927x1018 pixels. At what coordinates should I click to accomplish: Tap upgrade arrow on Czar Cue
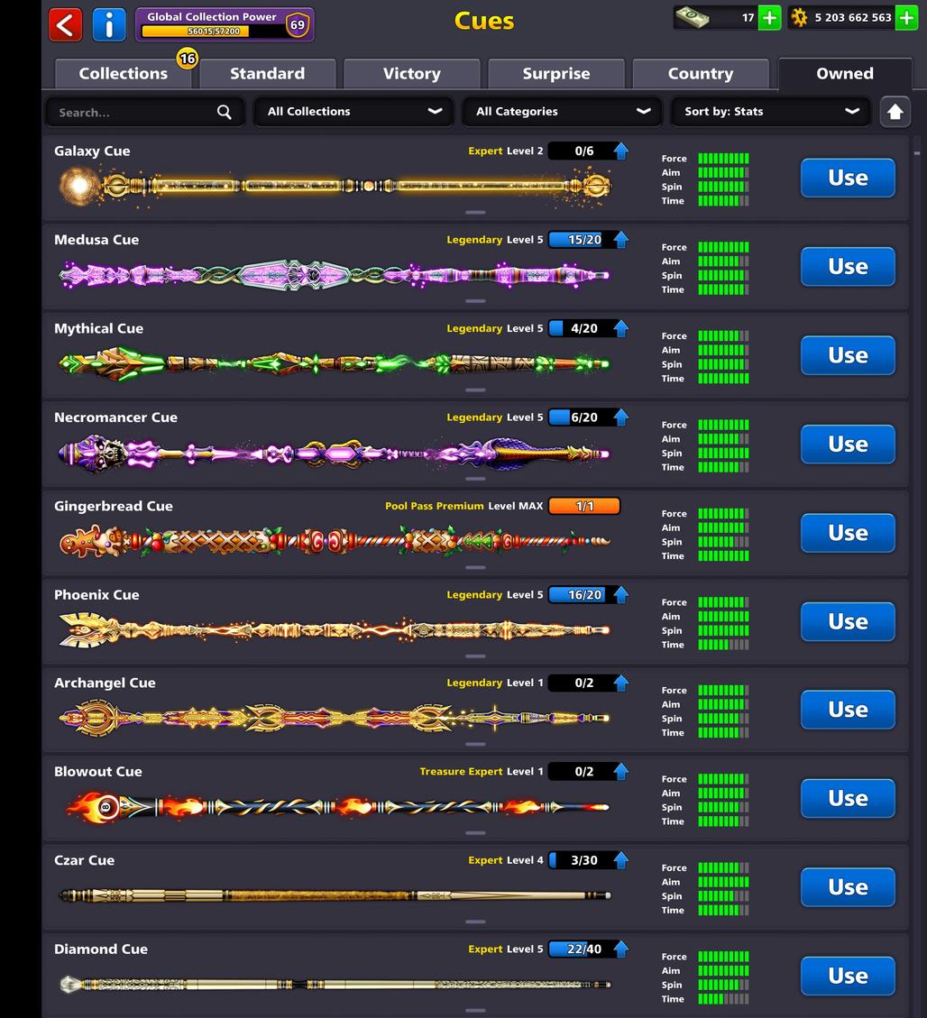point(621,860)
